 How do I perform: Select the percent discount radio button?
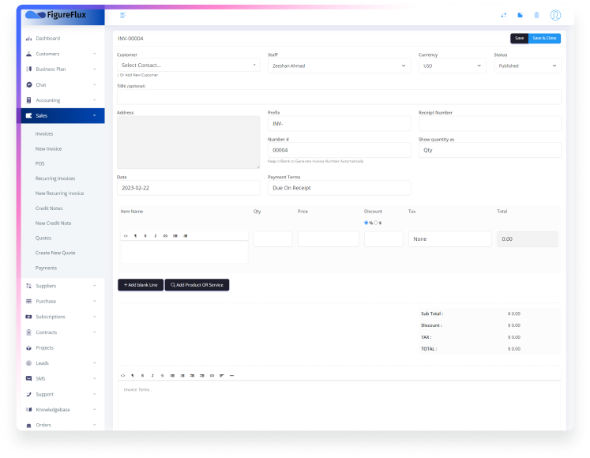(x=366, y=223)
